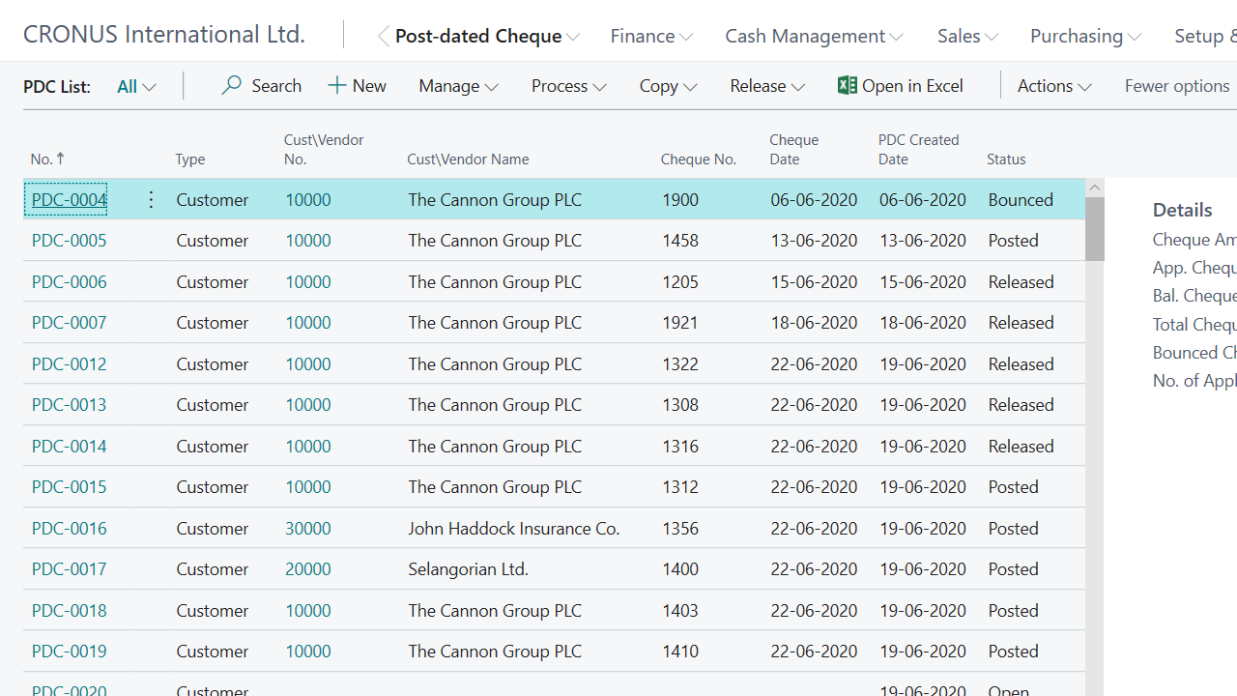Screen dimensions: 1237x696
Task: Click the scrollbar up arrow
Action: 1094,188
